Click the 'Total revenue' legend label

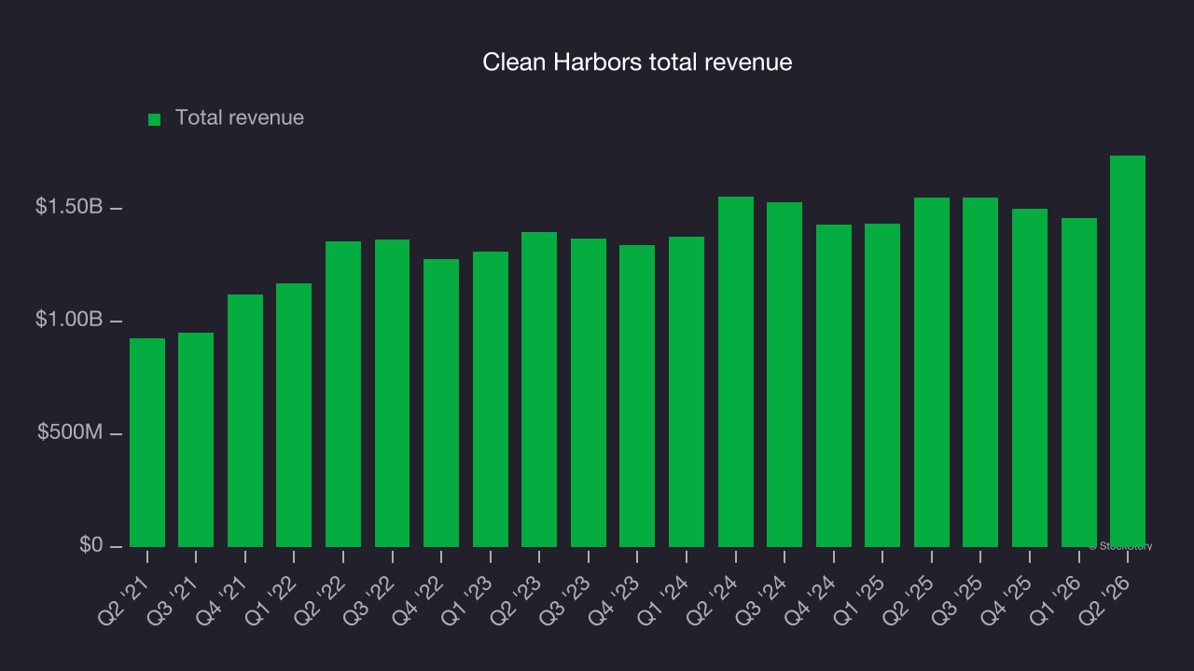tap(240, 118)
